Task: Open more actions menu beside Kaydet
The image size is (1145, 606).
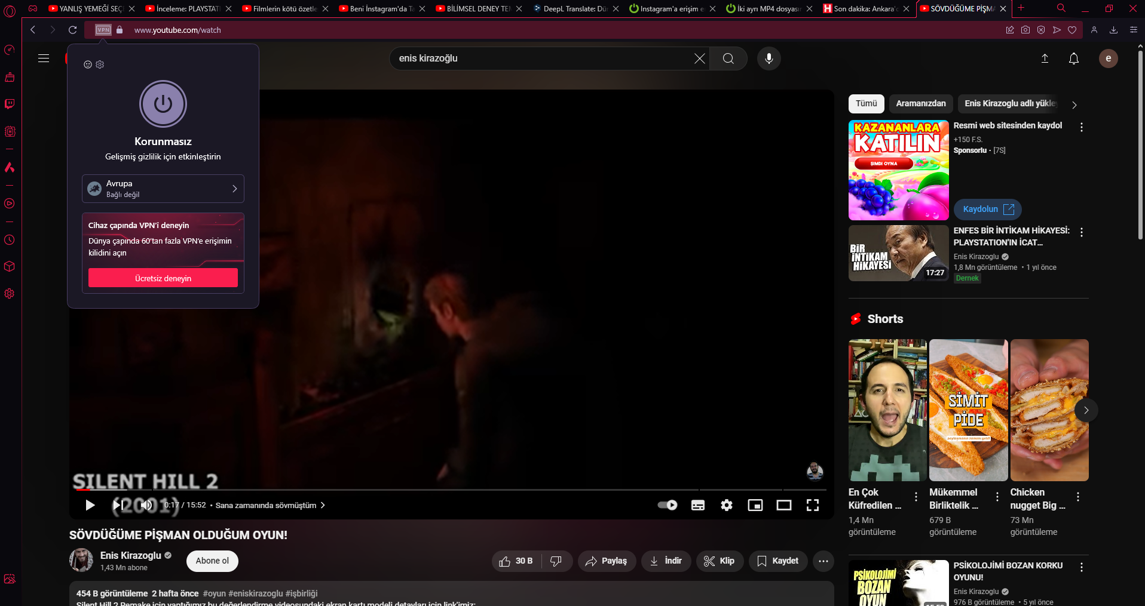Action: click(x=823, y=561)
